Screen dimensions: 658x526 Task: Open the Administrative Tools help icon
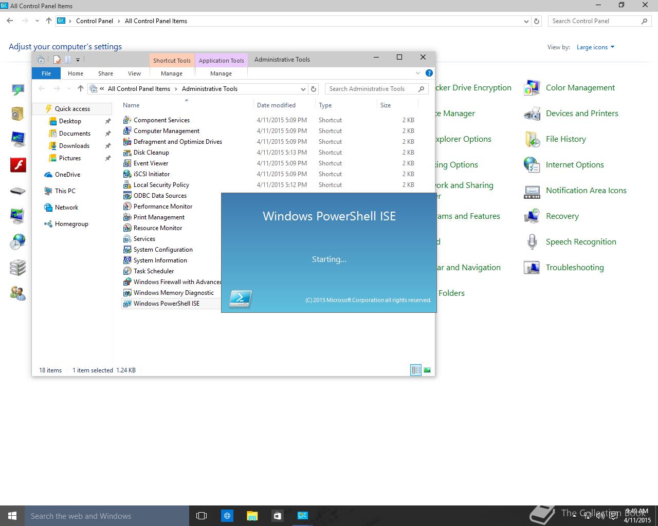[x=429, y=73]
